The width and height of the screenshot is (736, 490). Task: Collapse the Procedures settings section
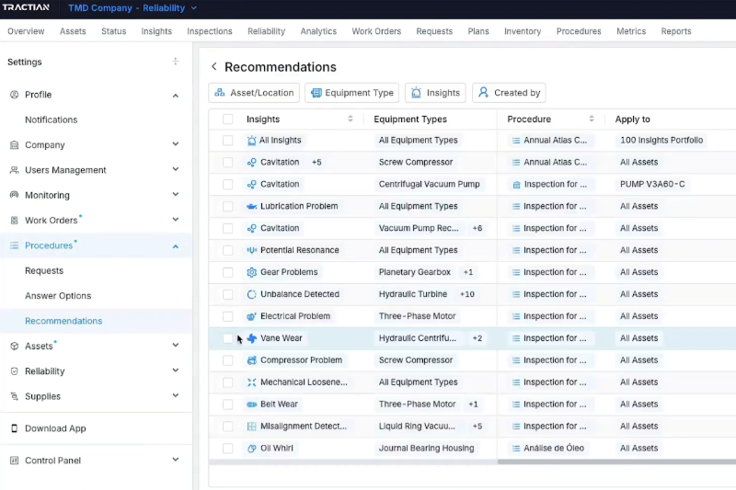(x=175, y=245)
